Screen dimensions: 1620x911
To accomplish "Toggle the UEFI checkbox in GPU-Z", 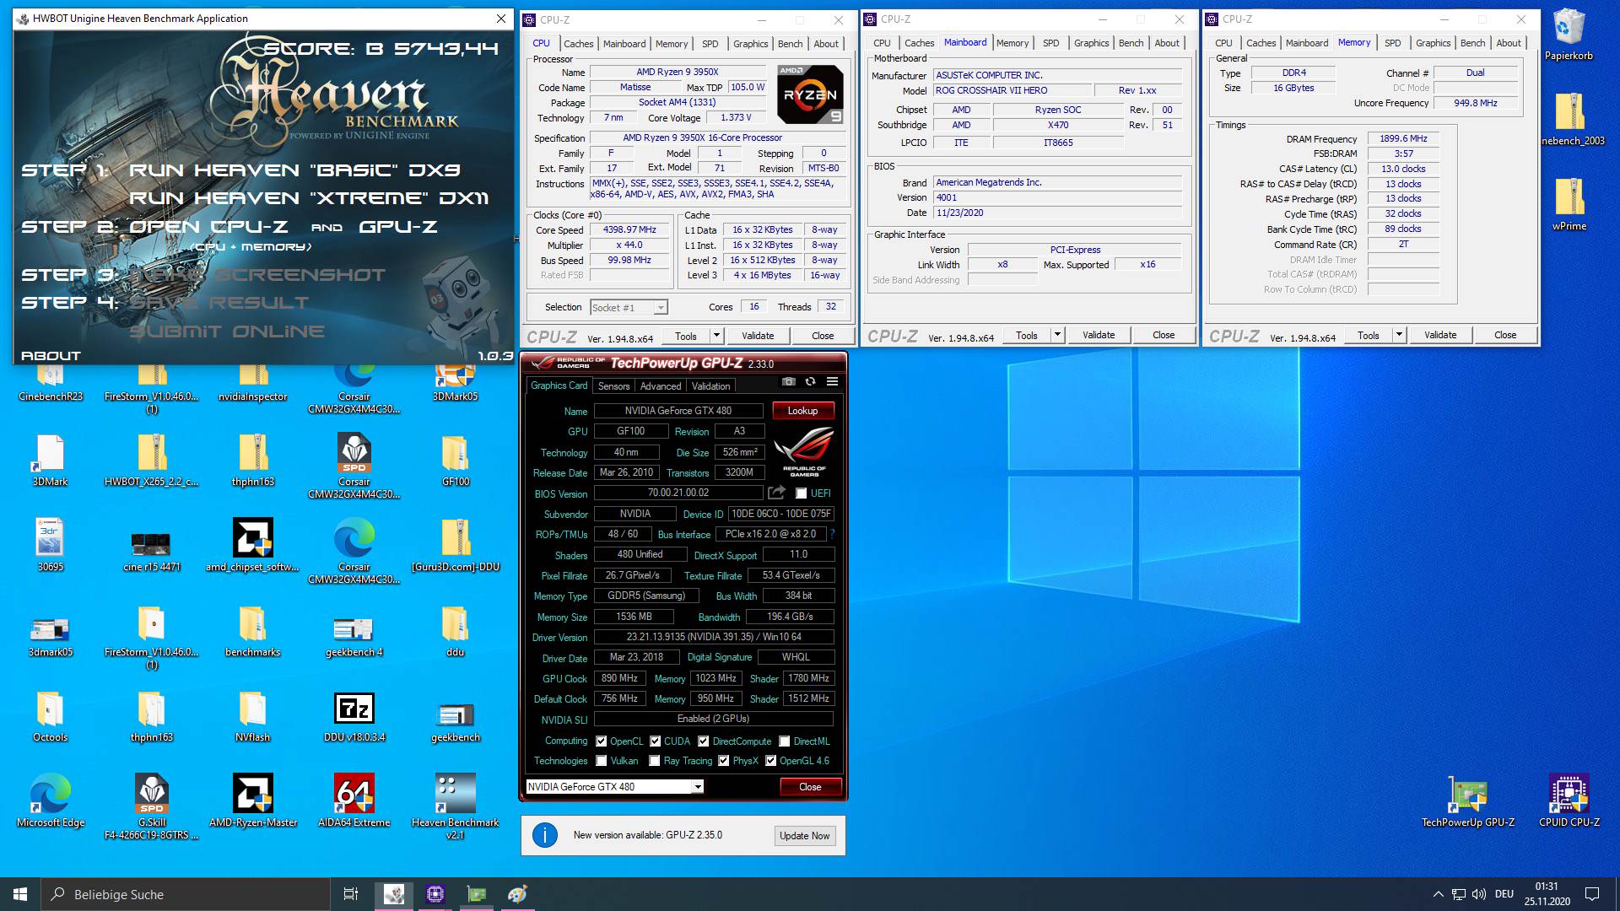I will [801, 493].
